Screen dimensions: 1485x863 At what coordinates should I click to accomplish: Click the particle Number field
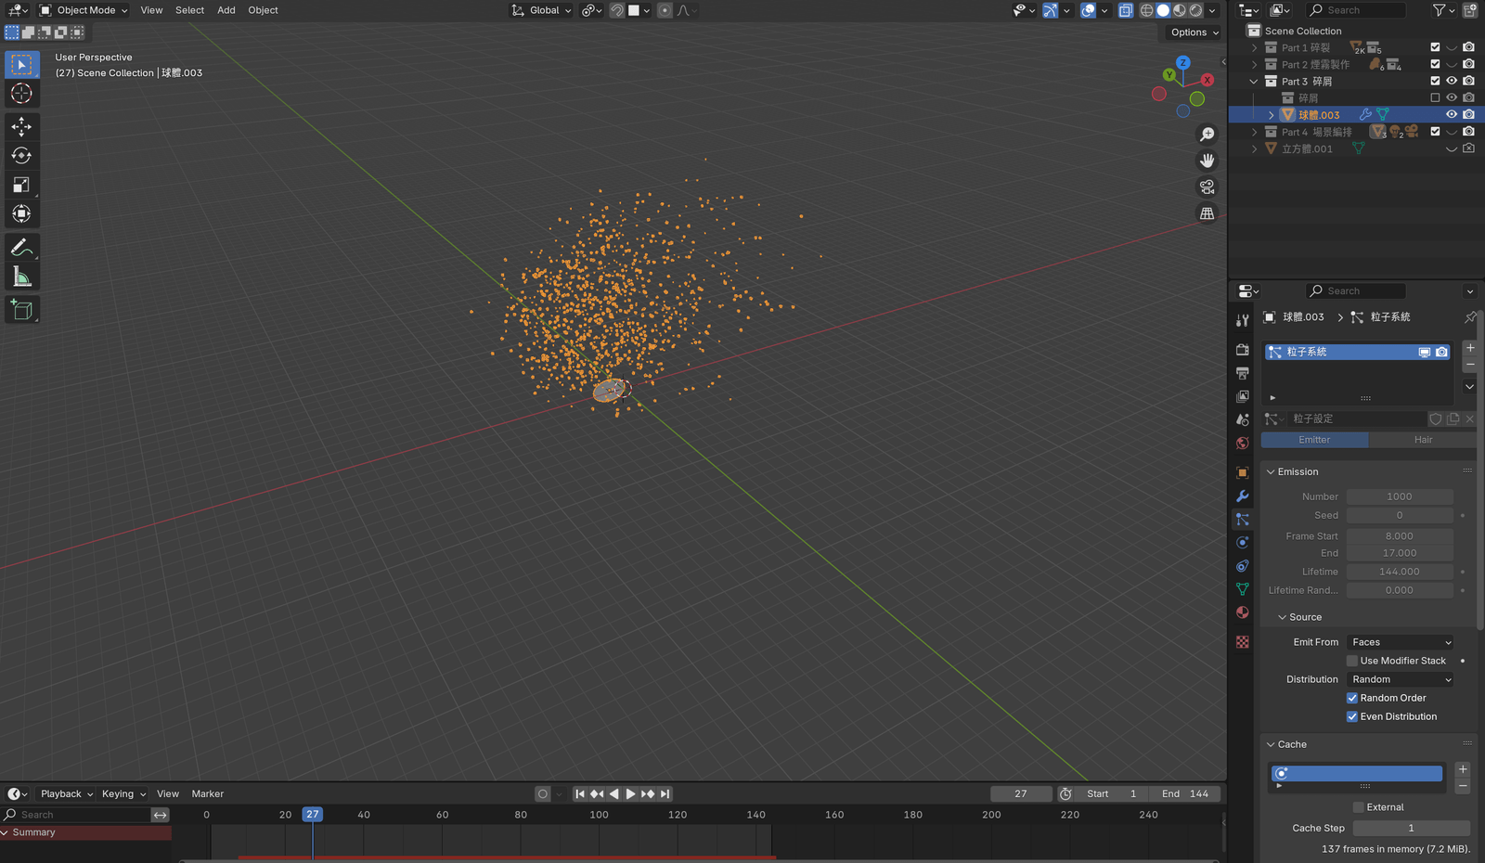(x=1400, y=496)
